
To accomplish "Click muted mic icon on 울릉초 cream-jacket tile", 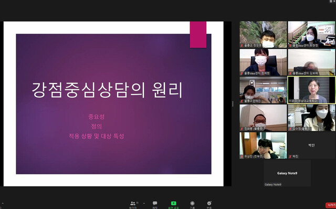I will coord(290,129).
